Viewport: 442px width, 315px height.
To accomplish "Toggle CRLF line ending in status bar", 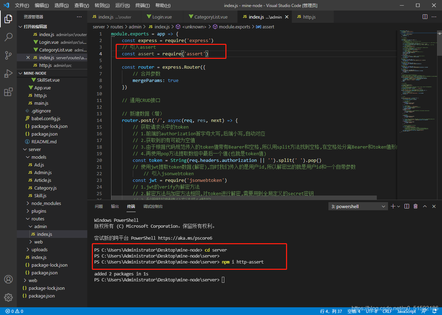I will [387, 311].
